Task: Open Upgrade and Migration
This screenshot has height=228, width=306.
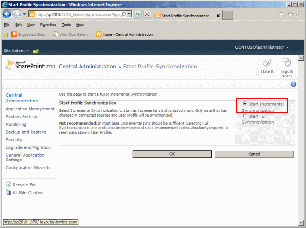Action: 28,148
